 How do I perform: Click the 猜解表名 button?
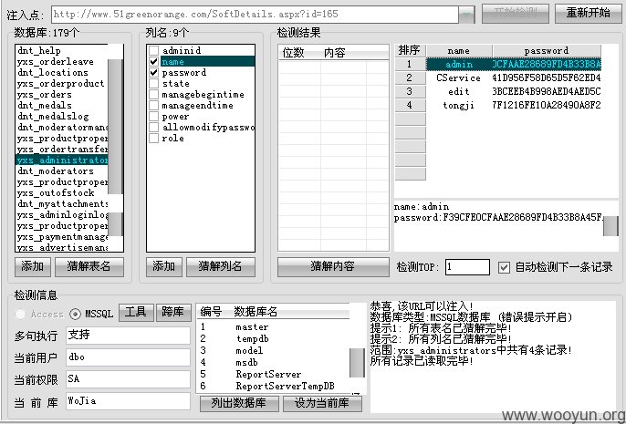89,266
